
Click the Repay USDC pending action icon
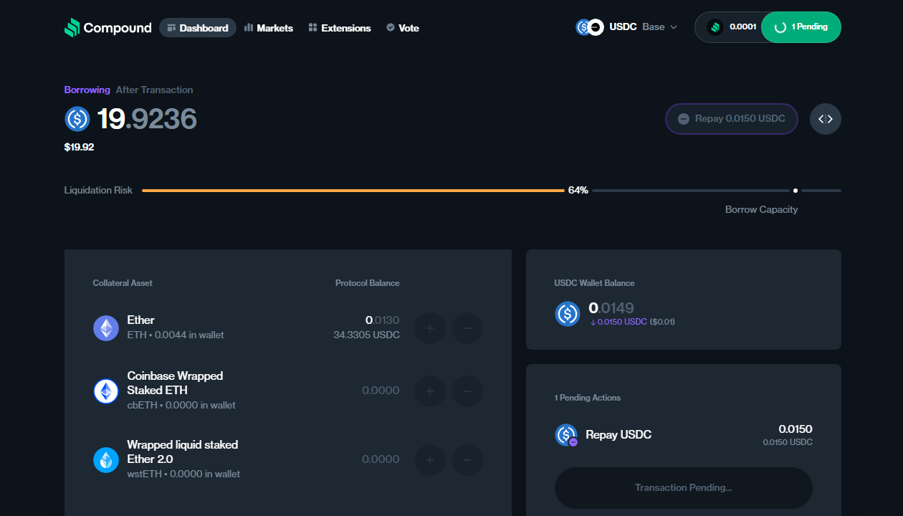(x=566, y=435)
